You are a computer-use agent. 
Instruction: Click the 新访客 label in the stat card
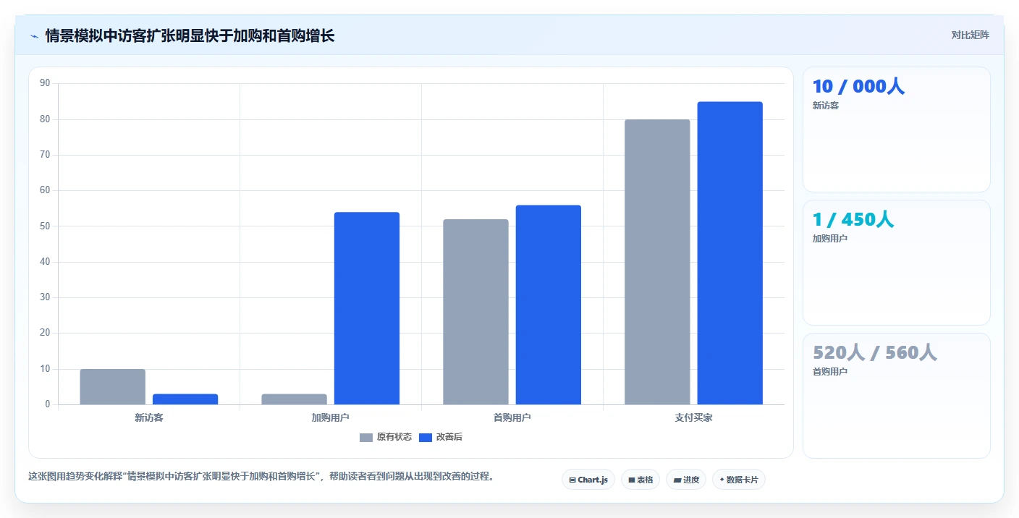[x=826, y=106]
